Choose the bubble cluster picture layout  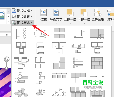click(40, 92)
